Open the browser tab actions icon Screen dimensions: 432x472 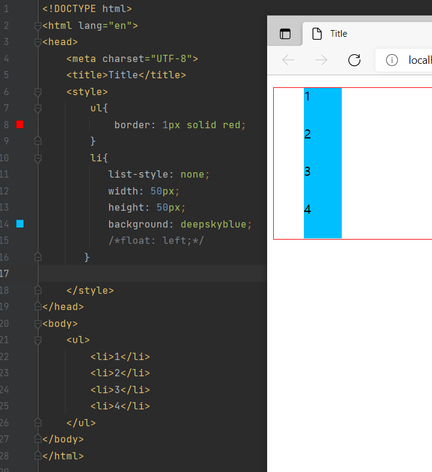(x=285, y=34)
